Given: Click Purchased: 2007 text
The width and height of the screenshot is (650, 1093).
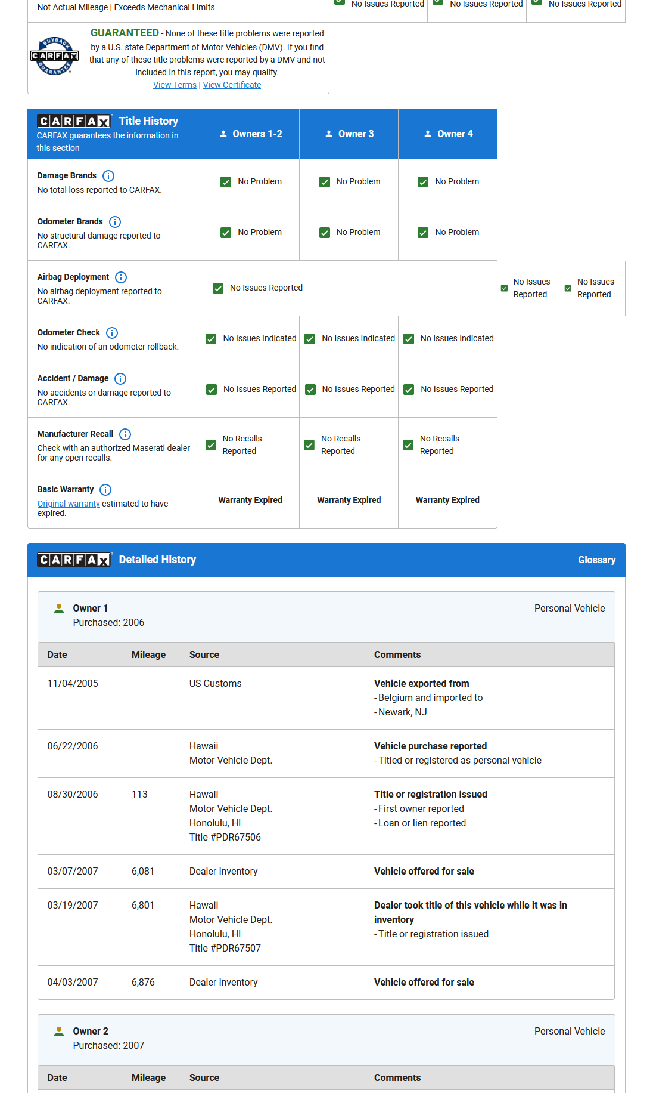Looking at the screenshot, I should click(x=108, y=1045).
